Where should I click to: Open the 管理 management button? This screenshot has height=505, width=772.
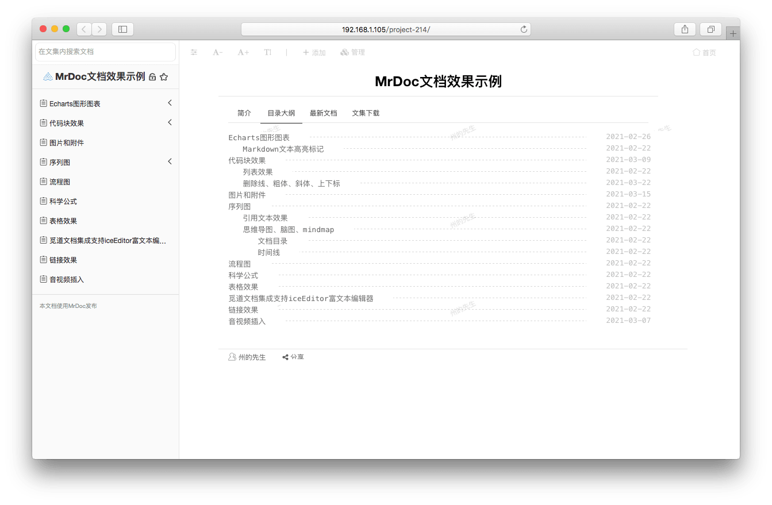pyautogui.click(x=352, y=52)
